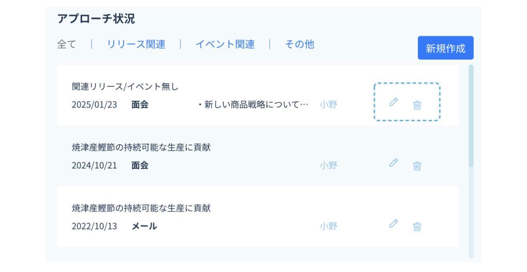Image resolution: width=527 pixels, height=272 pixels.
Task: Select the 全て filter tab
Action: (67, 44)
